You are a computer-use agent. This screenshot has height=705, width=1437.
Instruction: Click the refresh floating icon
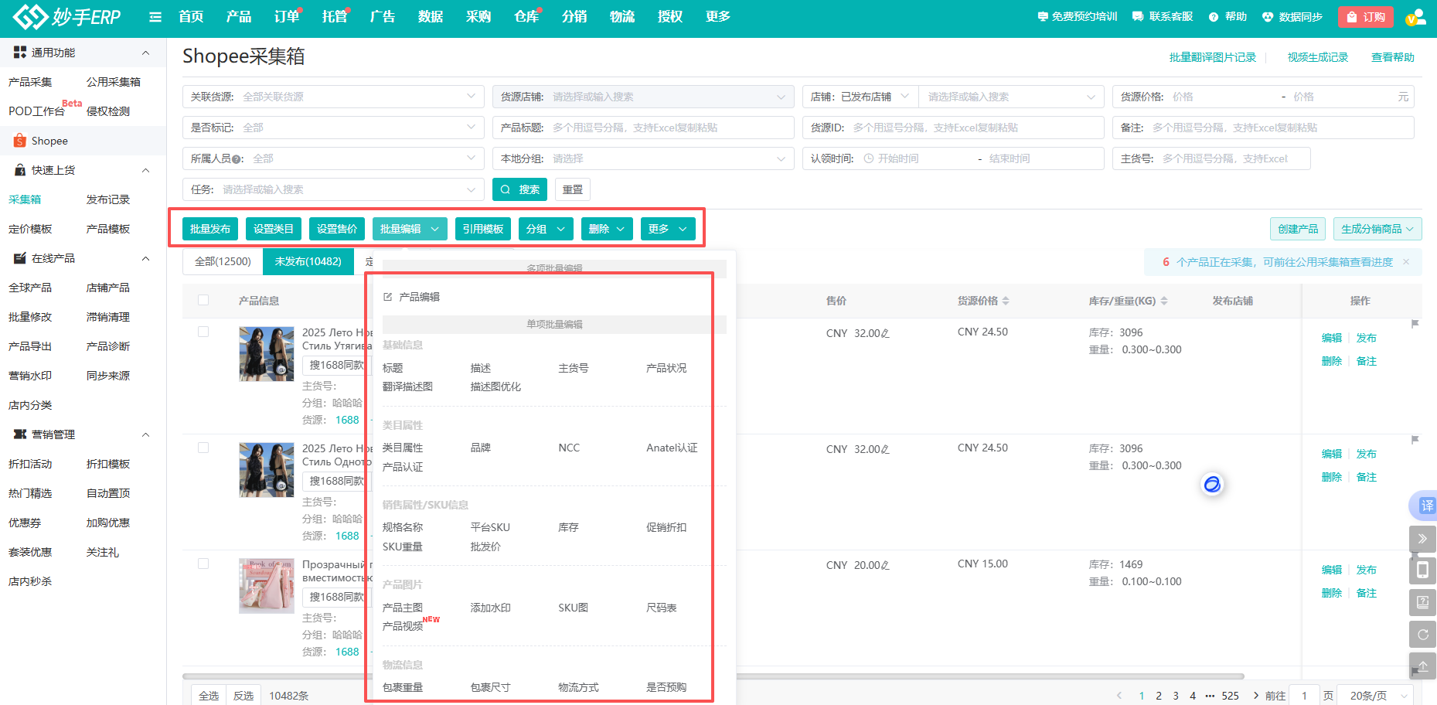click(1422, 635)
